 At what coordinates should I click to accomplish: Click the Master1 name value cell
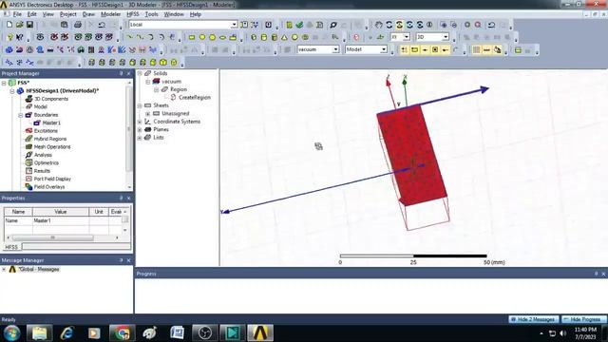point(61,220)
